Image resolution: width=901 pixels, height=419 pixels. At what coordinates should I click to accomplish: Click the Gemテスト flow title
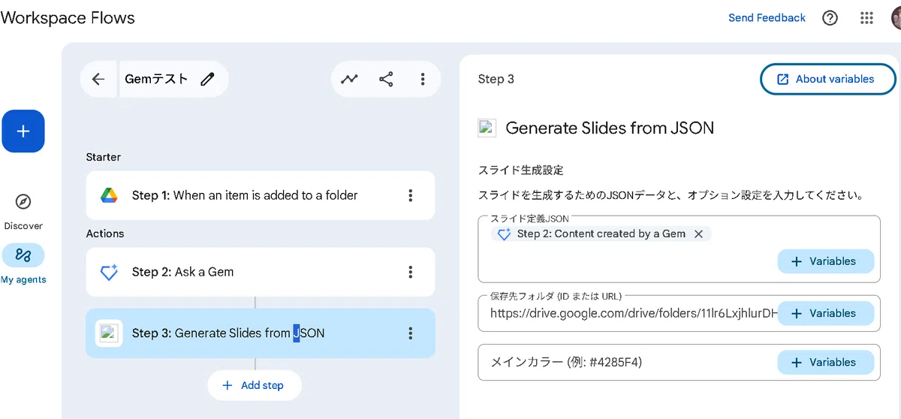[x=156, y=79]
